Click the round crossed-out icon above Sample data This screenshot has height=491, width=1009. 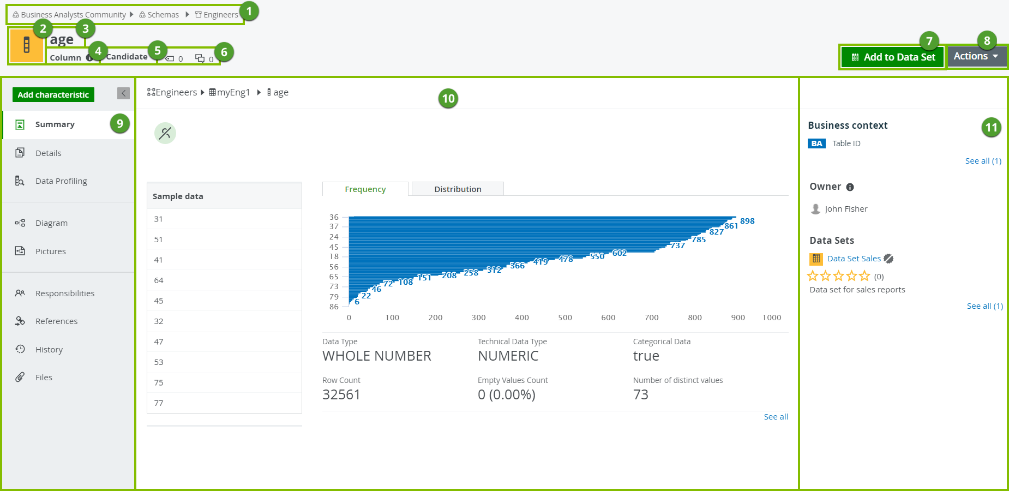click(x=165, y=133)
